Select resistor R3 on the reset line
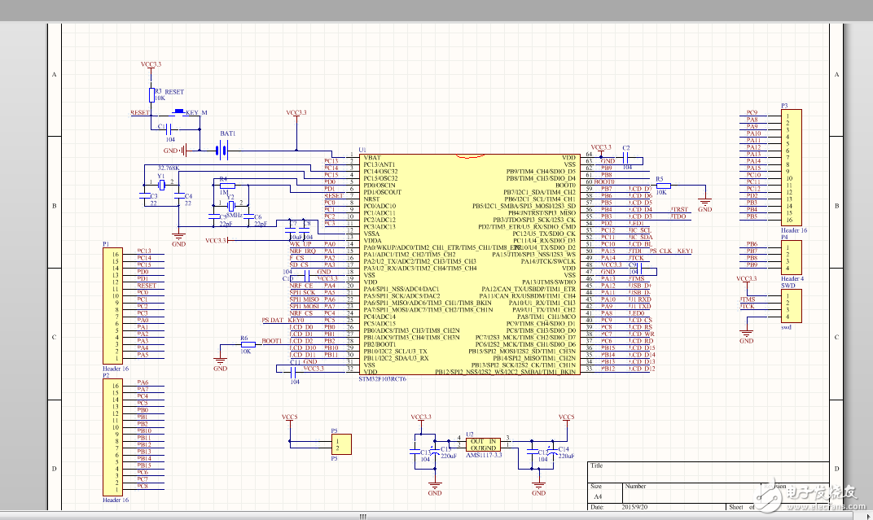This screenshot has width=873, height=520. click(151, 96)
